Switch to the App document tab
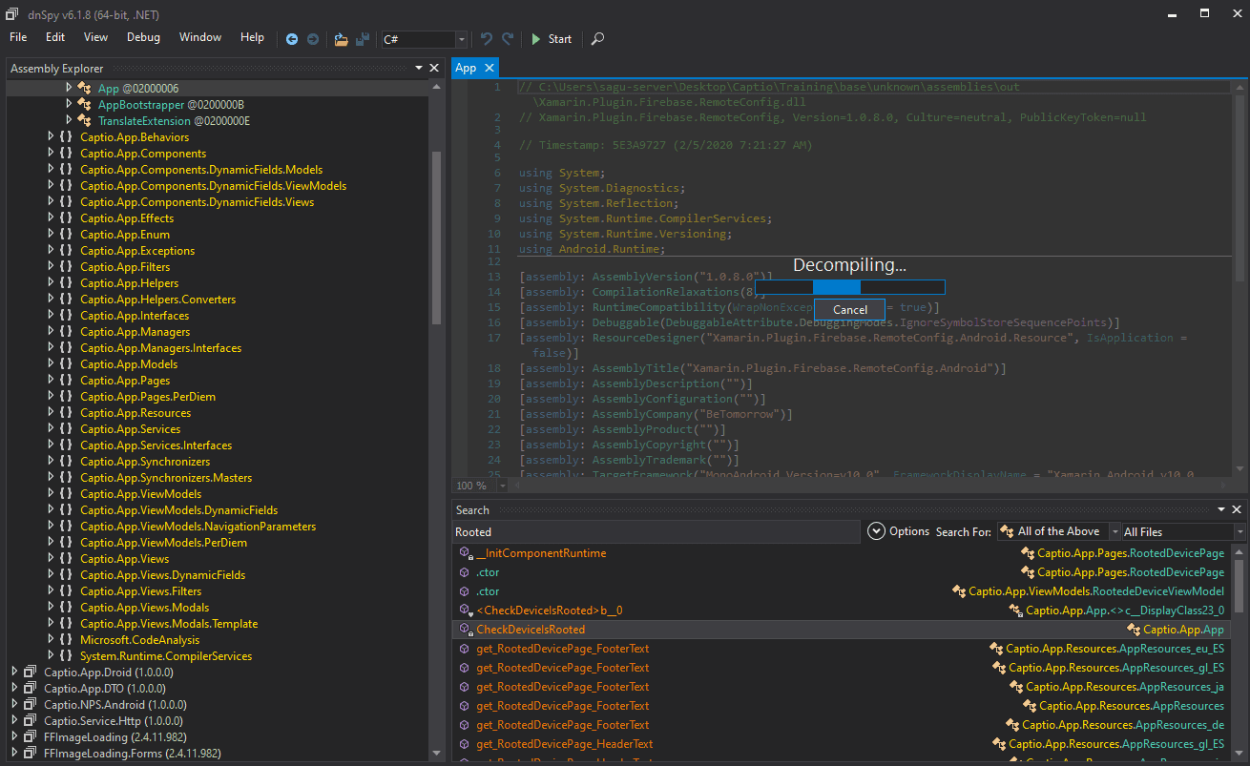Screen dimensions: 1250x766 pos(466,68)
